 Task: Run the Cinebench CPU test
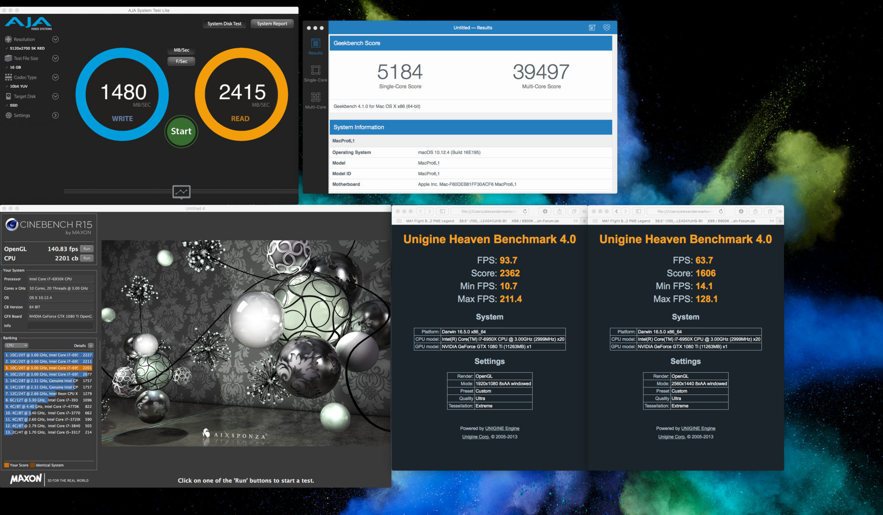tap(86, 258)
